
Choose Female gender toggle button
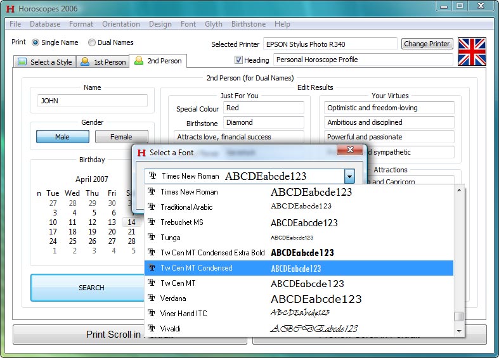[x=121, y=137]
